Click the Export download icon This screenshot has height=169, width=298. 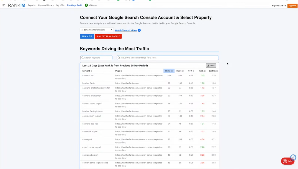tap(208, 65)
